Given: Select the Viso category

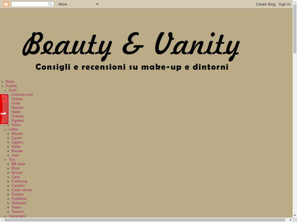Looking at the screenshot, I should pos(12,160).
